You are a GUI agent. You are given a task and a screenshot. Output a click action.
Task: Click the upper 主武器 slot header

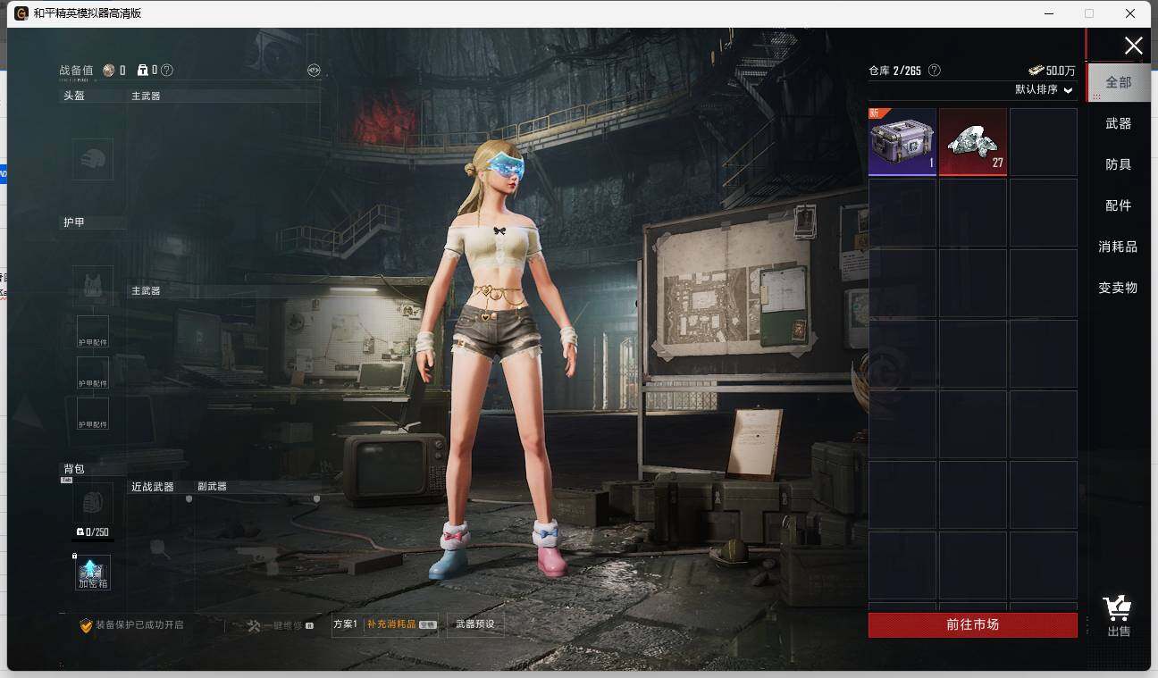click(146, 96)
